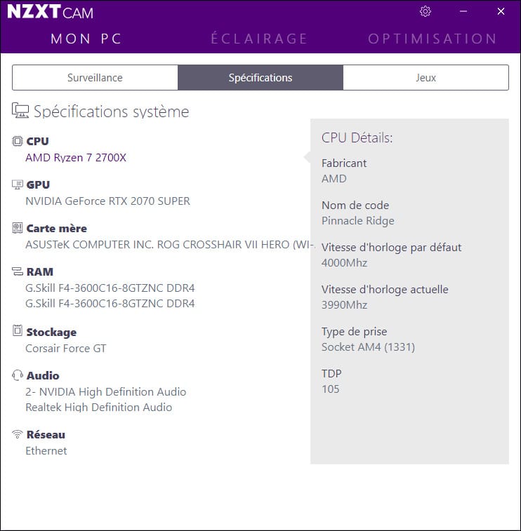
Task: Click the Carte mère motherboard icon
Action: coord(18,228)
